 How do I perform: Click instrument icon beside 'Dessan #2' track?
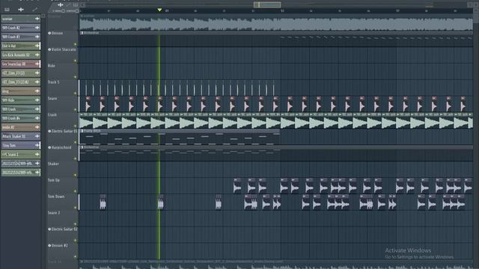(49, 246)
